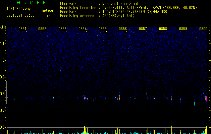Image resolution: width=211 pixels, height=134 pixels.
Task: Click the A504HB(yagi 4el) antenna text
Action: pyautogui.click(x=118, y=16)
